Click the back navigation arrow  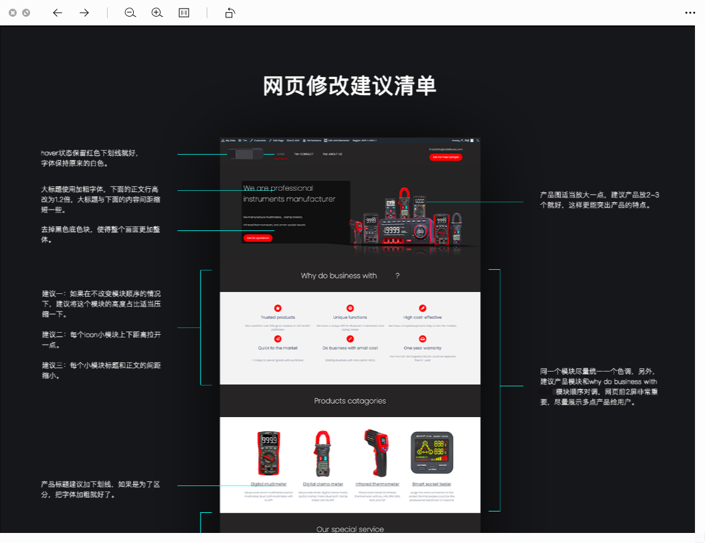[x=57, y=12]
